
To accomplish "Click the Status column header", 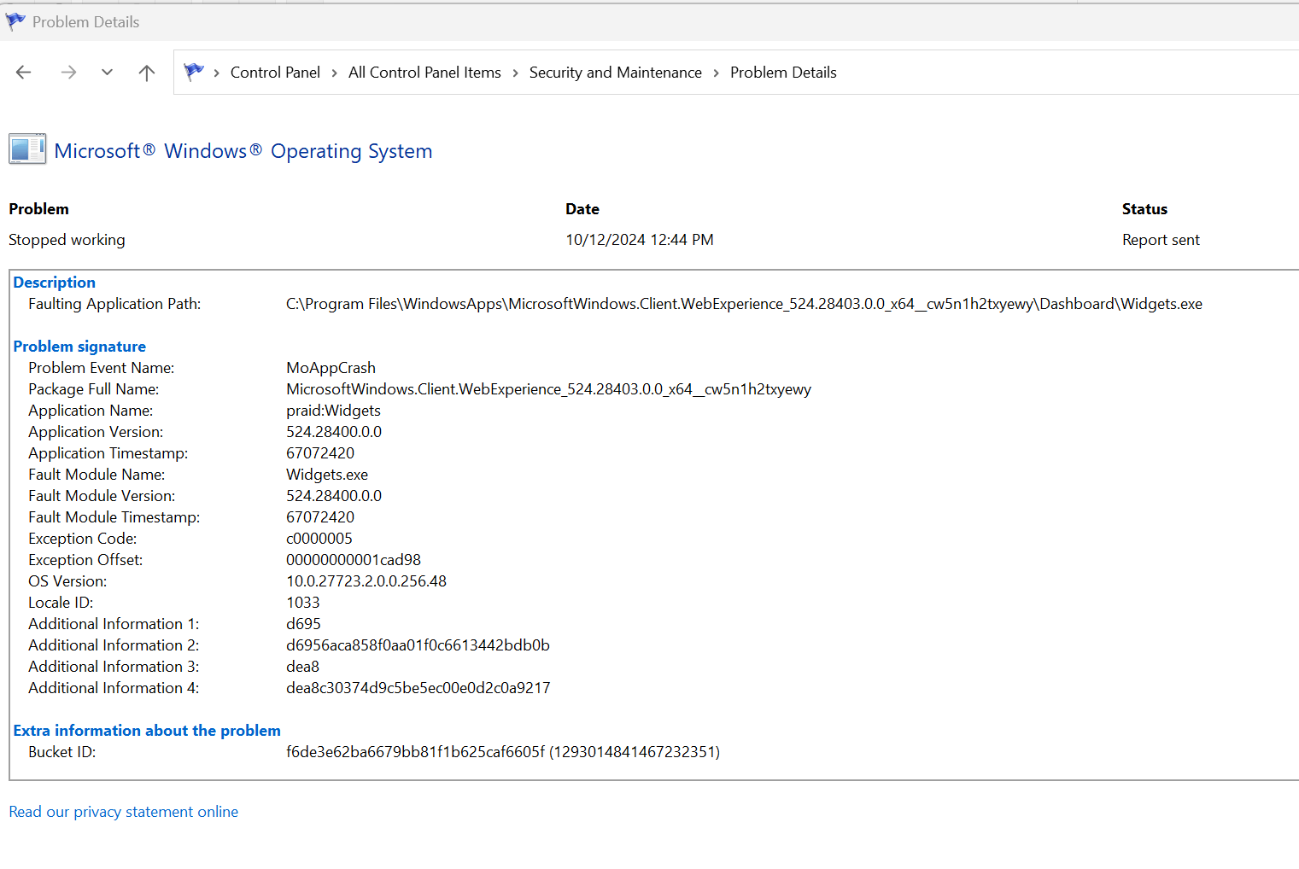I will click(1144, 209).
